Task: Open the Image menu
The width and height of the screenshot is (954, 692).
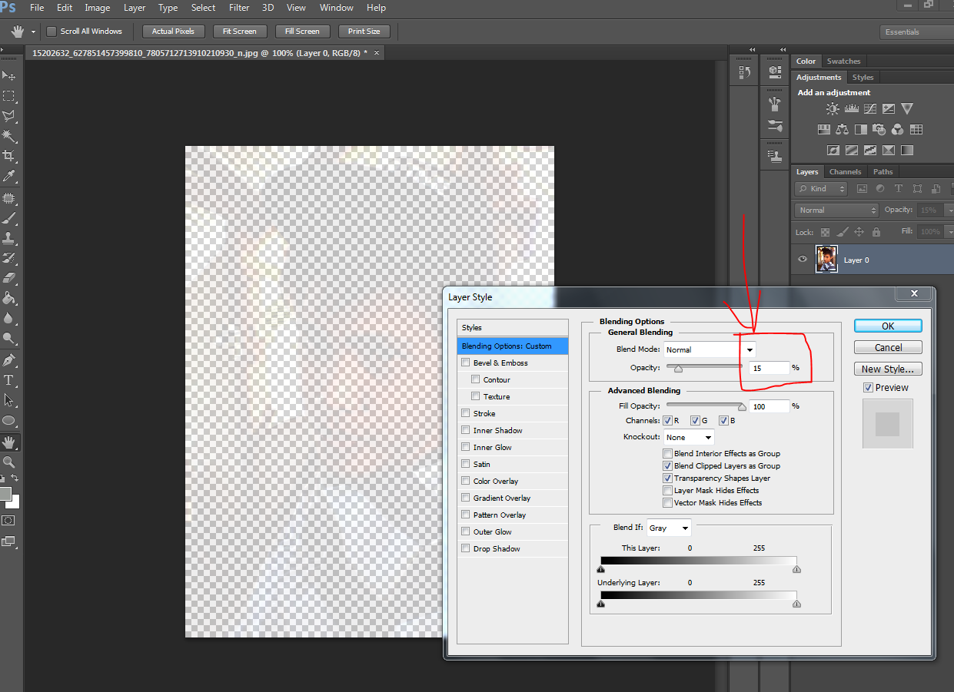Action: pos(97,8)
